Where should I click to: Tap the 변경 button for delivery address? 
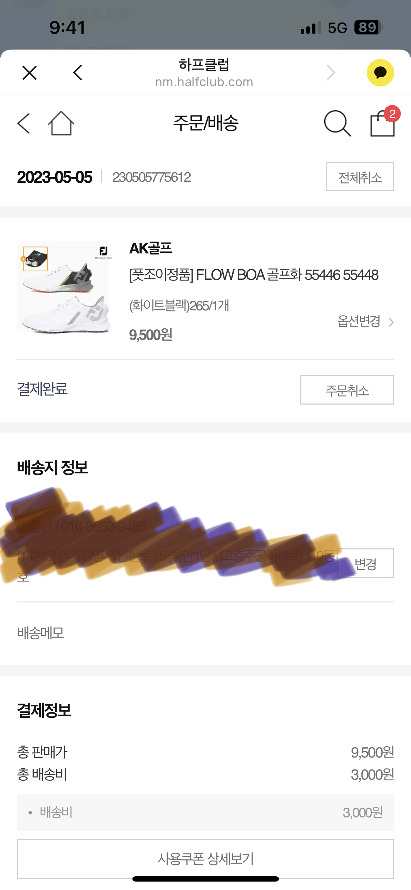pos(365,563)
